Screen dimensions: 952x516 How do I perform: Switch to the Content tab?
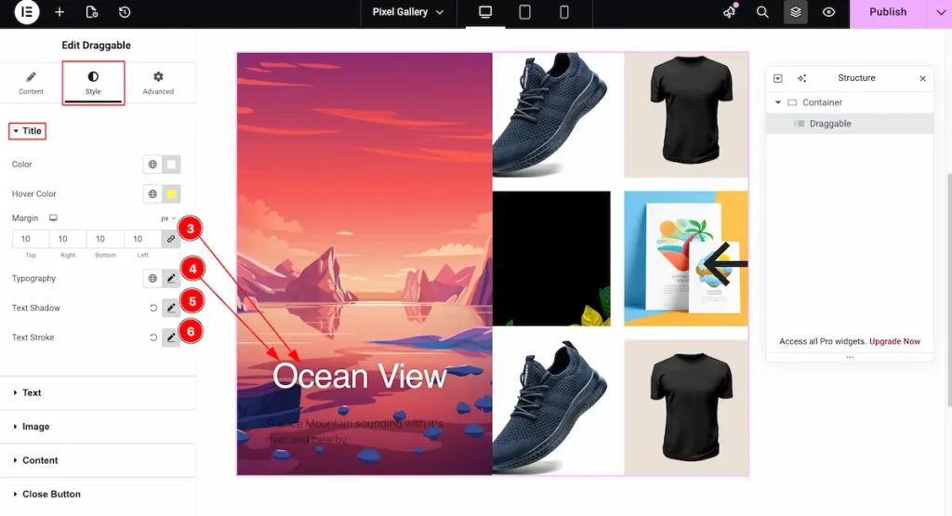tap(31, 83)
